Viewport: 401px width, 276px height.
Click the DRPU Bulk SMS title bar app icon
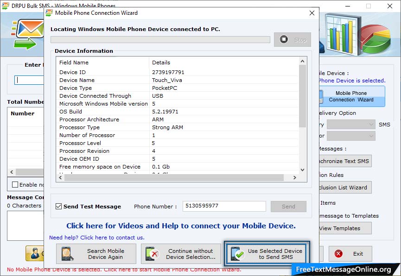(x=6, y=6)
